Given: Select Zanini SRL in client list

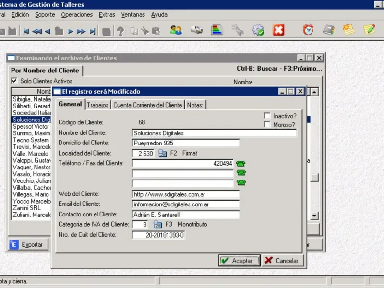Looking at the screenshot, I should (x=31, y=208).
